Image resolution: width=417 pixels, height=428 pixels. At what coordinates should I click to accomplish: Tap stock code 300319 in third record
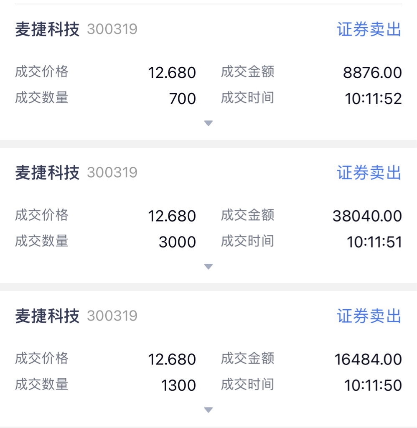[112, 316]
